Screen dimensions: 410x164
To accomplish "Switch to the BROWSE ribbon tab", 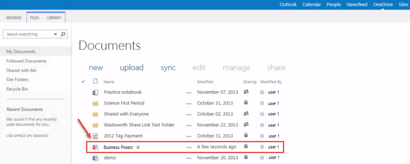I will pyautogui.click(x=14, y=18).
